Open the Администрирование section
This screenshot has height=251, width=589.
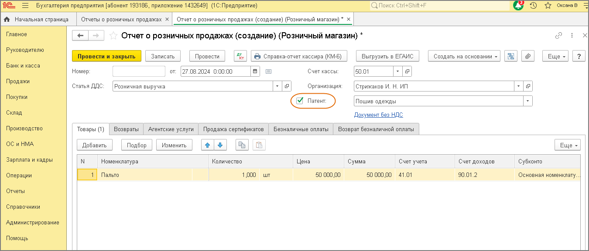coord(33,223)
